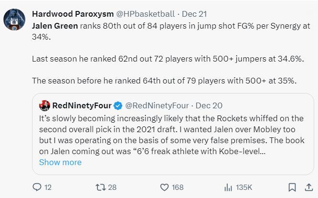Open the view analytics bar chart icon
Image resolution: width=318 pixels, height=198 pixels.
(x=228, y=188)
